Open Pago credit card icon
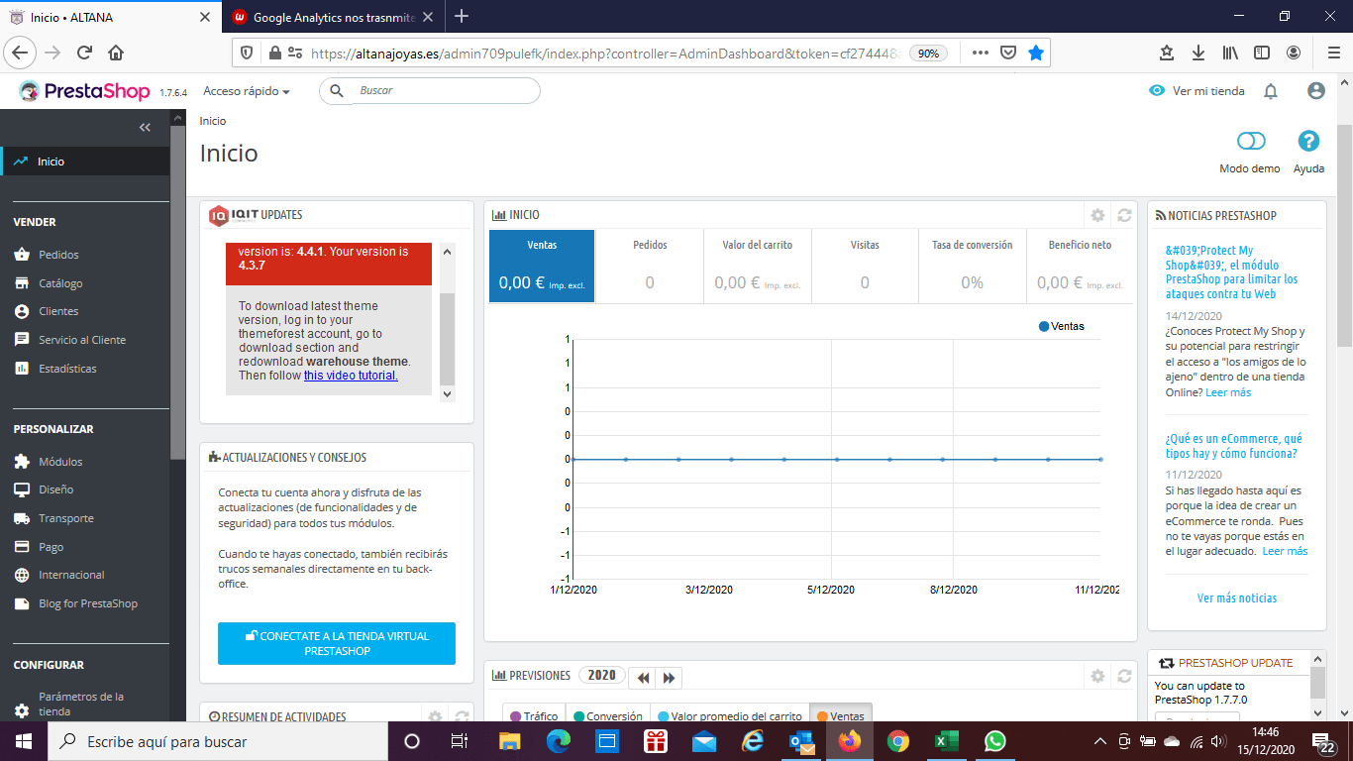Image resolution: width=1353 pixels, height=761 pixels. coord(22,547)
